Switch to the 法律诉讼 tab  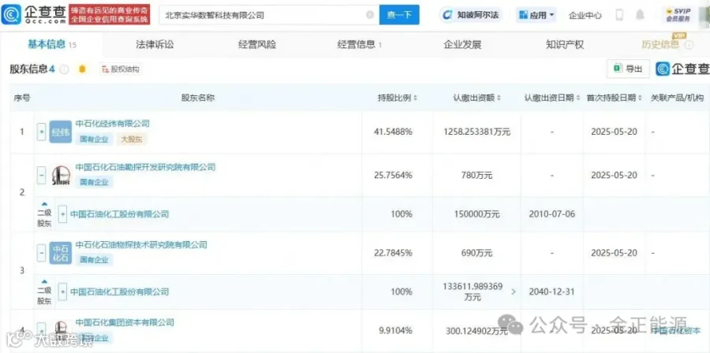(155, 44)
